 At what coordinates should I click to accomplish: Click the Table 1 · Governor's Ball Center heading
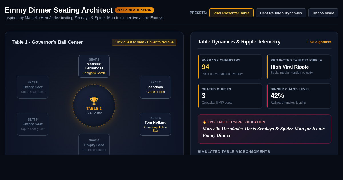point(47,42)
